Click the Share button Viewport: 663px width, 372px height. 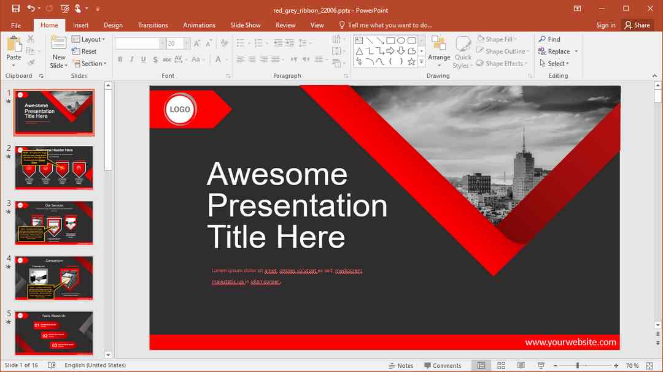click(637, 25)
